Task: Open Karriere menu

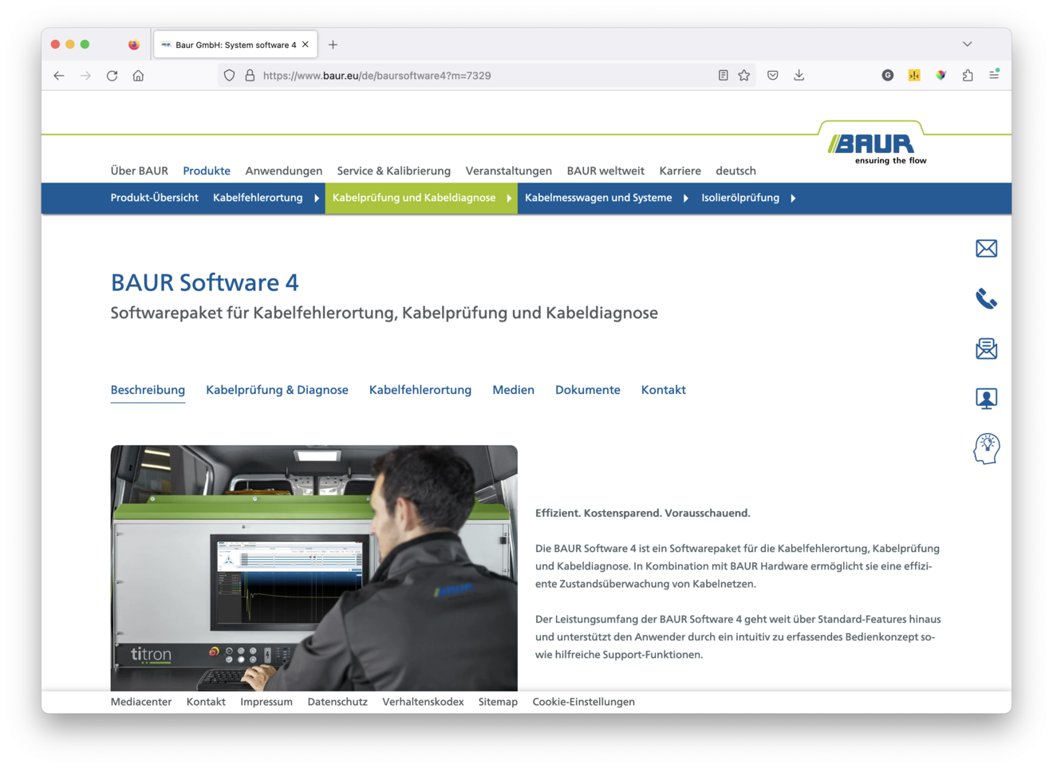Action: [680, 171]
